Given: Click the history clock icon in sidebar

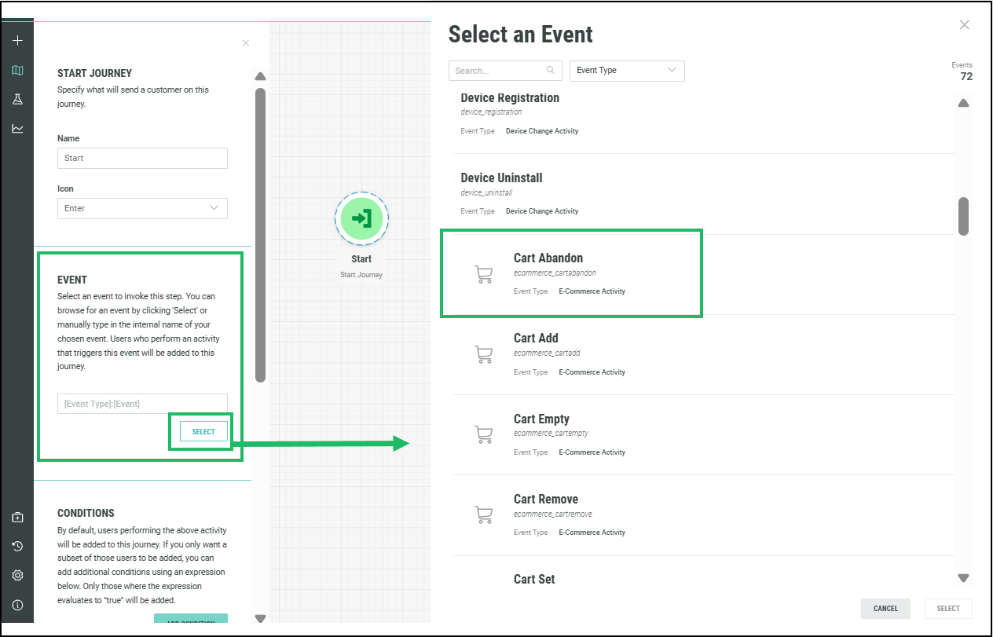Looking at the screenshot, I should [17, 546].
